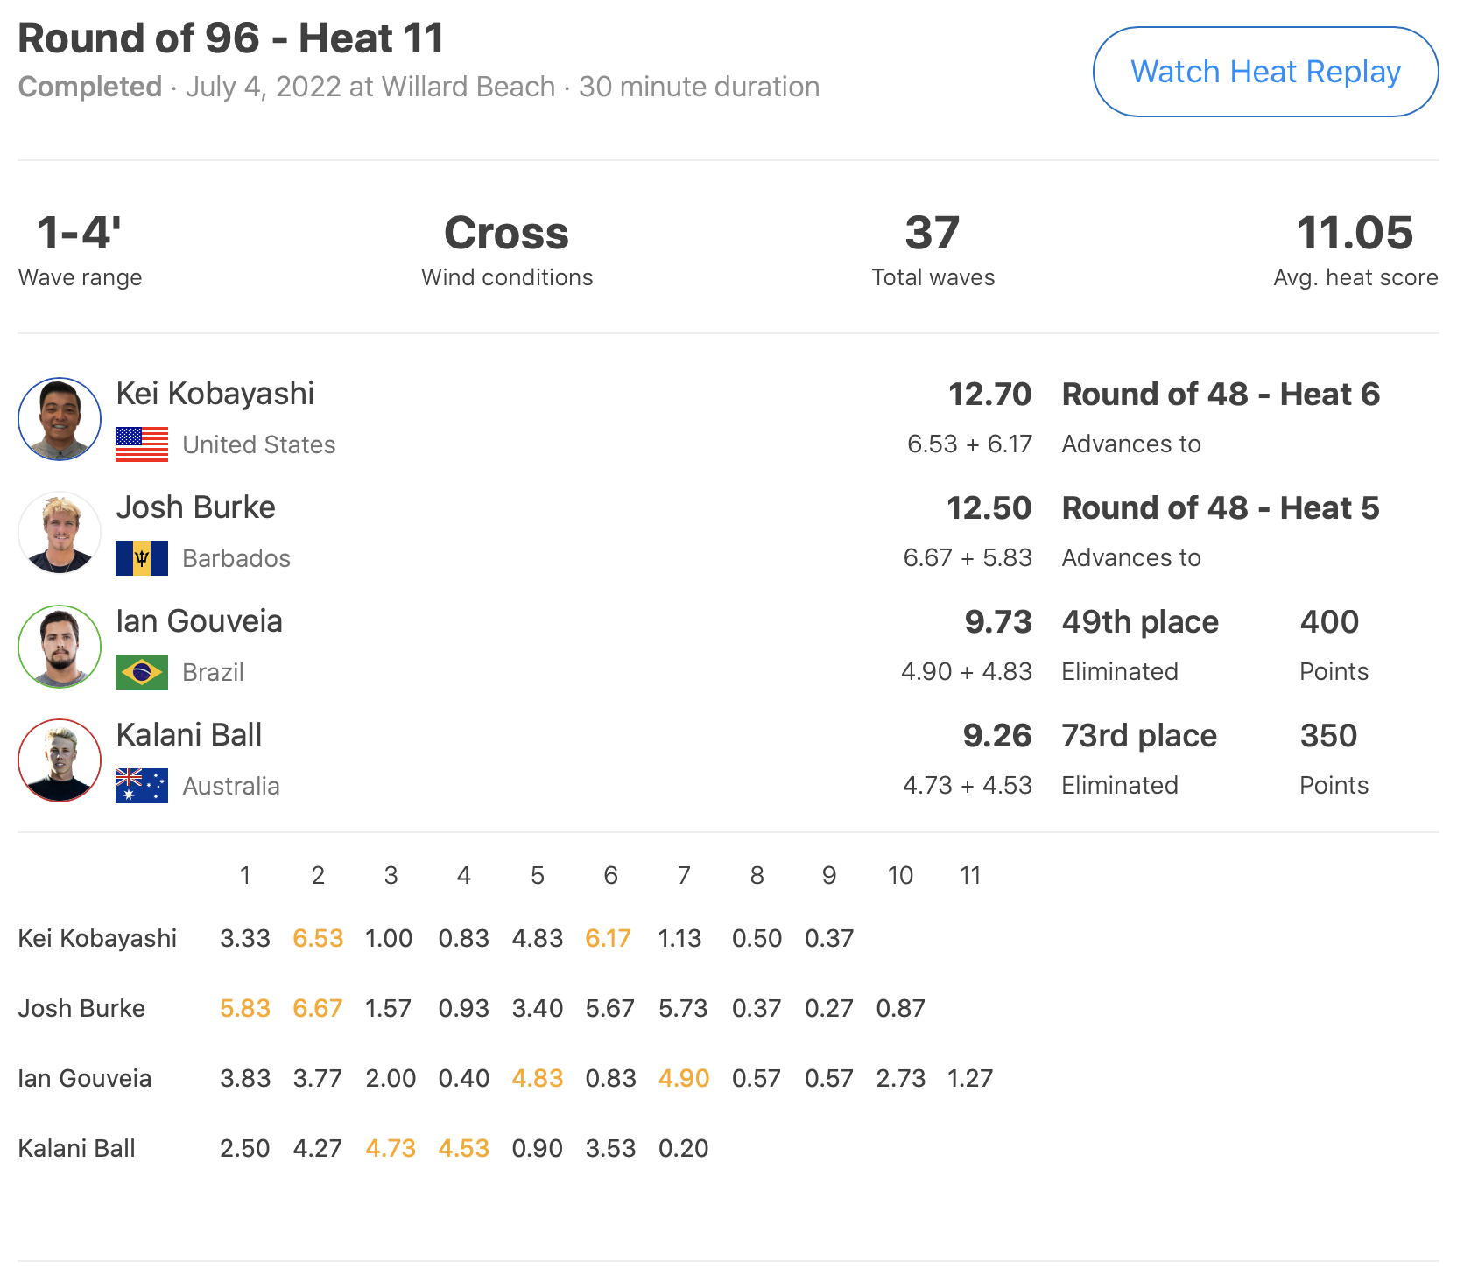The height and width of the screenshot is (1281, 1457).
Task: Select the Josh Burke name heading
Action: click(196, 507)
